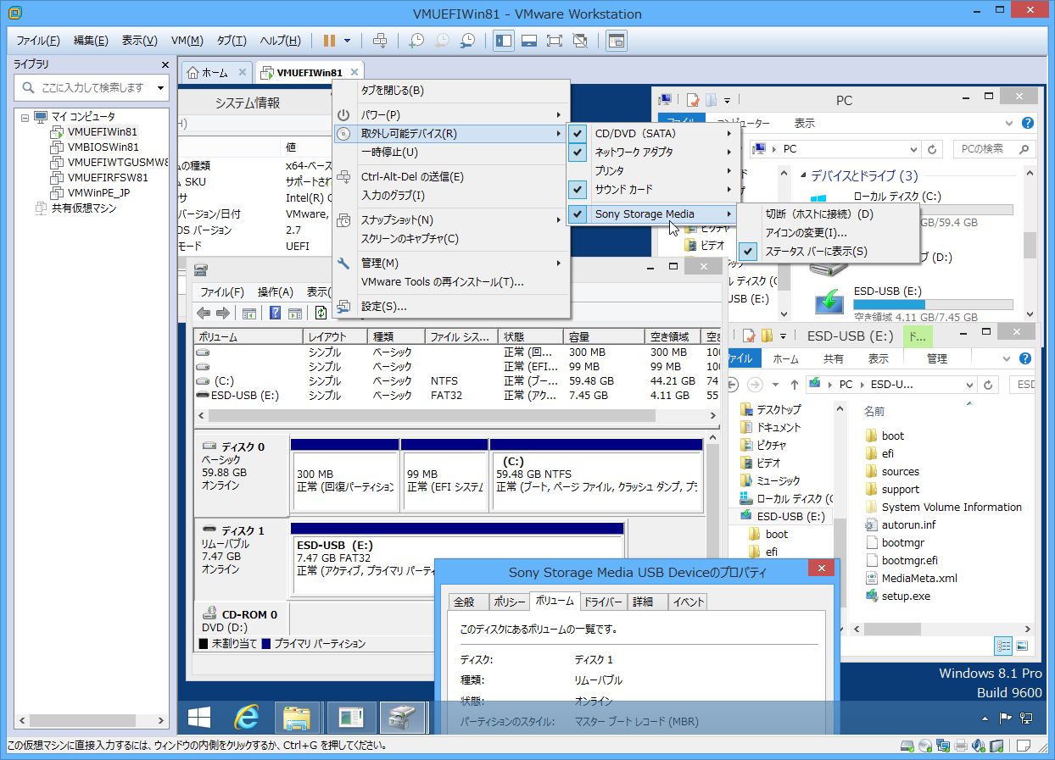The width and height of the screenshot is (1055, 760).
Task: Open the power dropdown arrow next to pause
Action: click(347, 41)
